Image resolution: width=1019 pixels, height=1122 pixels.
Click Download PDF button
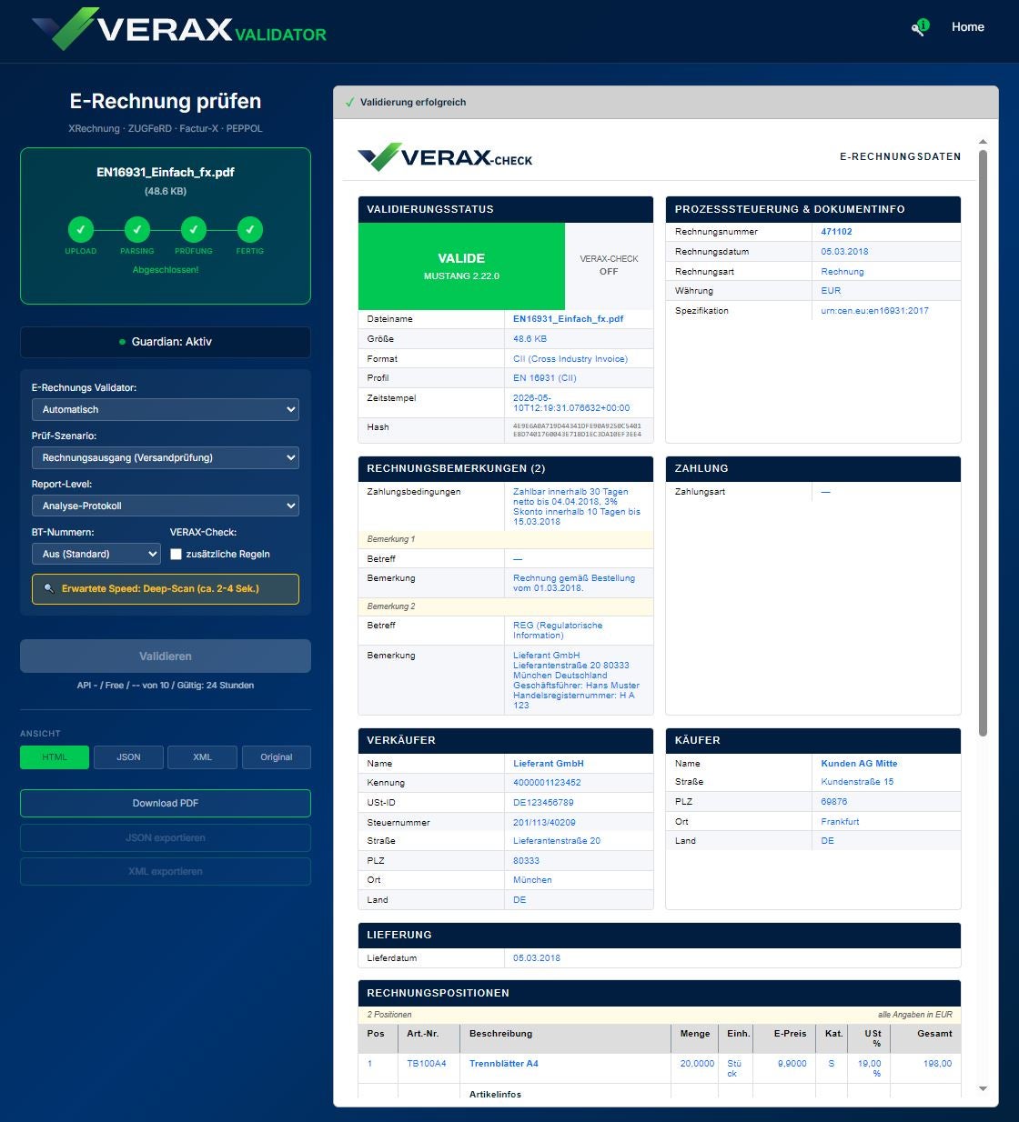[166, 803]
